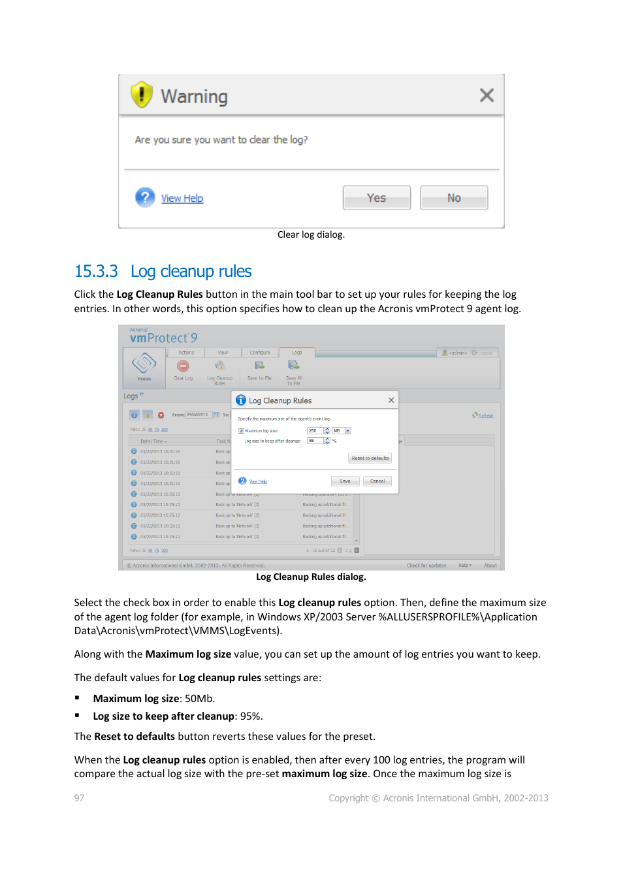The height and width of the screenshot is (881, 623).
Task: Click the Log Cleanup Rules info icon
Action: (x=241, y=400)
